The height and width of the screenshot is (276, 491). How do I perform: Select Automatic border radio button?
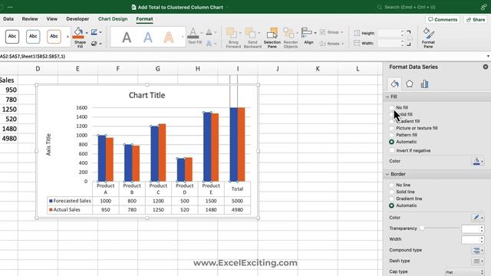tap(391, 205)
